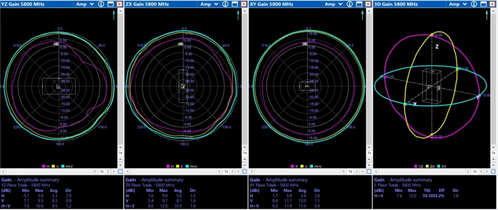Click horizontal 1x zoom value under ZX plot
This screenshot has height=210, width=498.
(x=226, y=171)
